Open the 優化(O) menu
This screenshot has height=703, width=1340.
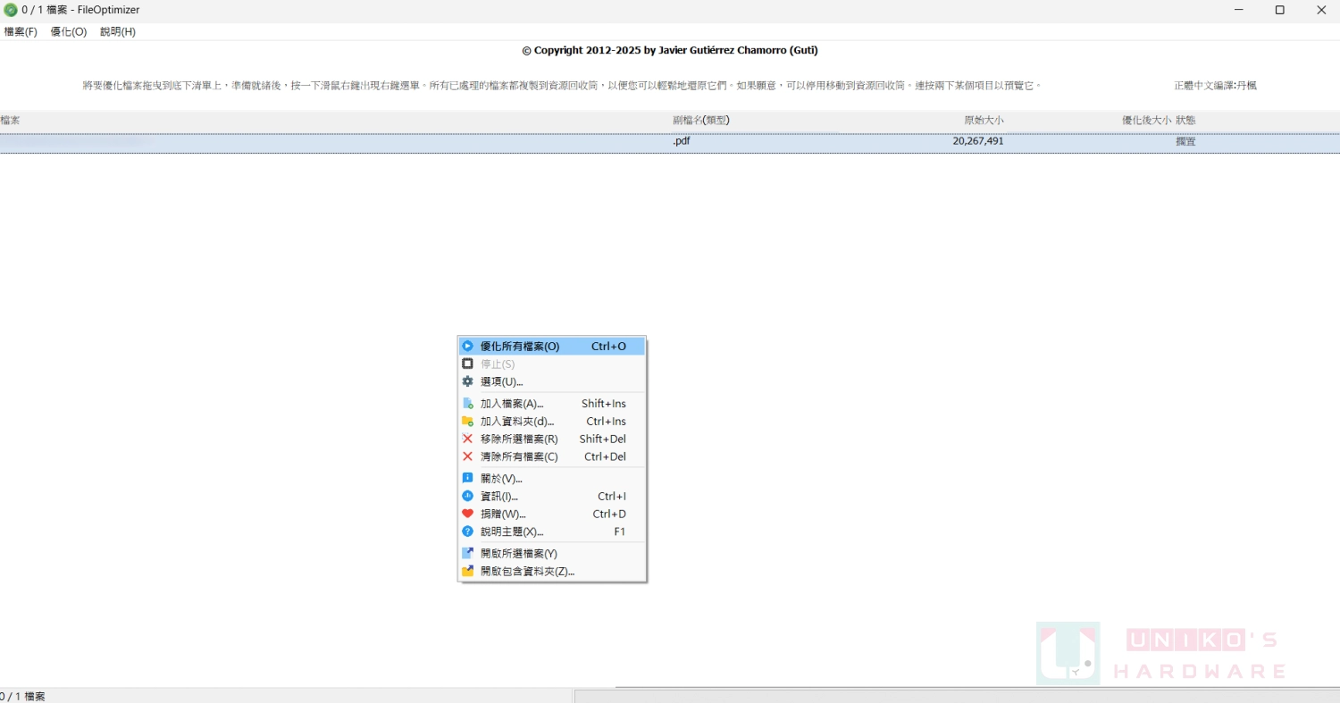(x=69, y=32)
